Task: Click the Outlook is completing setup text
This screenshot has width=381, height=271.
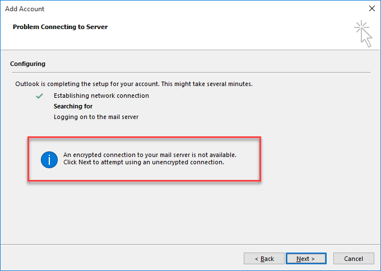Action: (x=134, y=84)
